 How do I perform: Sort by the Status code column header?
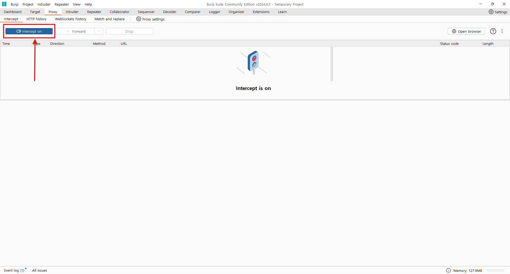click(x=460, y=44)
